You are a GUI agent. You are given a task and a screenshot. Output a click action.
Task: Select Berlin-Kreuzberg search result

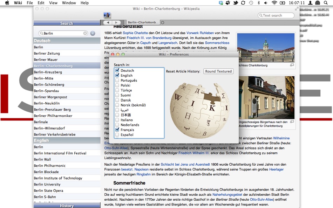tap(67, 72)
